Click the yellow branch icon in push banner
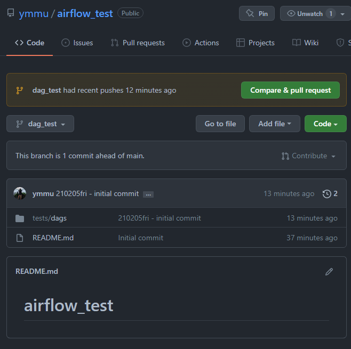351x349 pixels. click(x=20, y=91)
